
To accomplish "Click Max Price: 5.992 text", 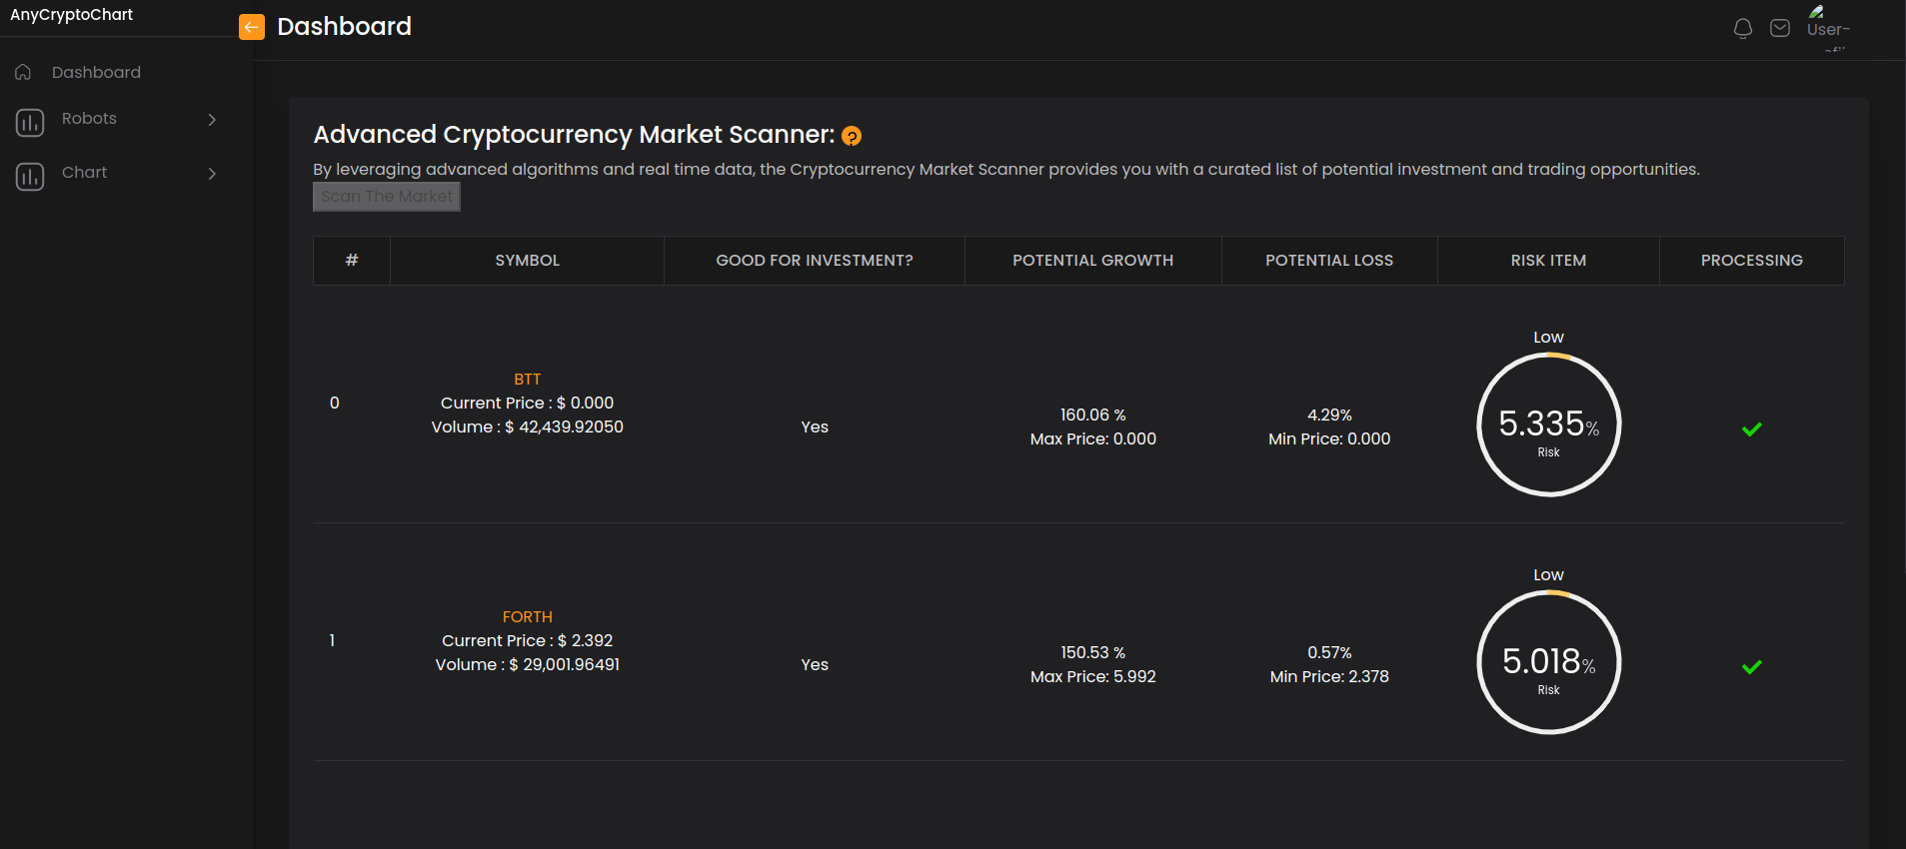I will pos(1093,676).
